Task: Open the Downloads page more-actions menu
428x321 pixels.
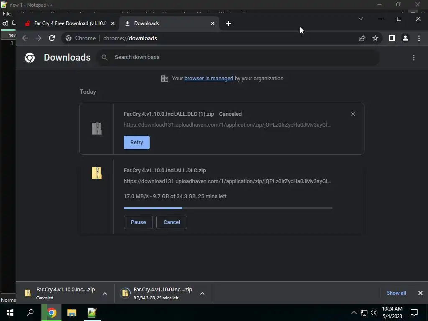Action: (414, 58)
